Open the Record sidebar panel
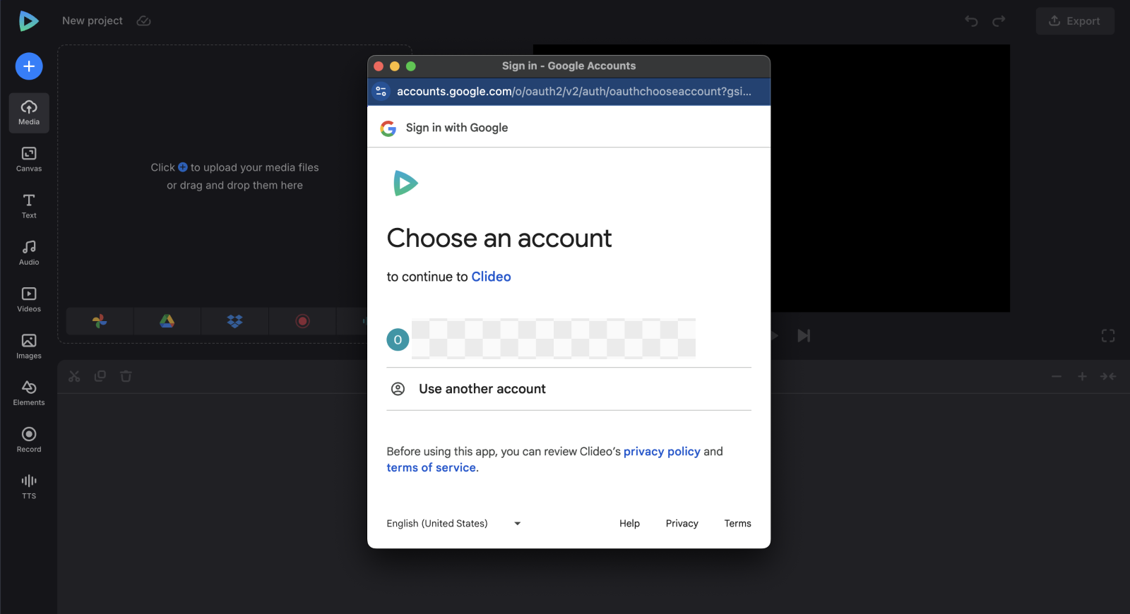 pyautogui.click(x=29, y=440)
